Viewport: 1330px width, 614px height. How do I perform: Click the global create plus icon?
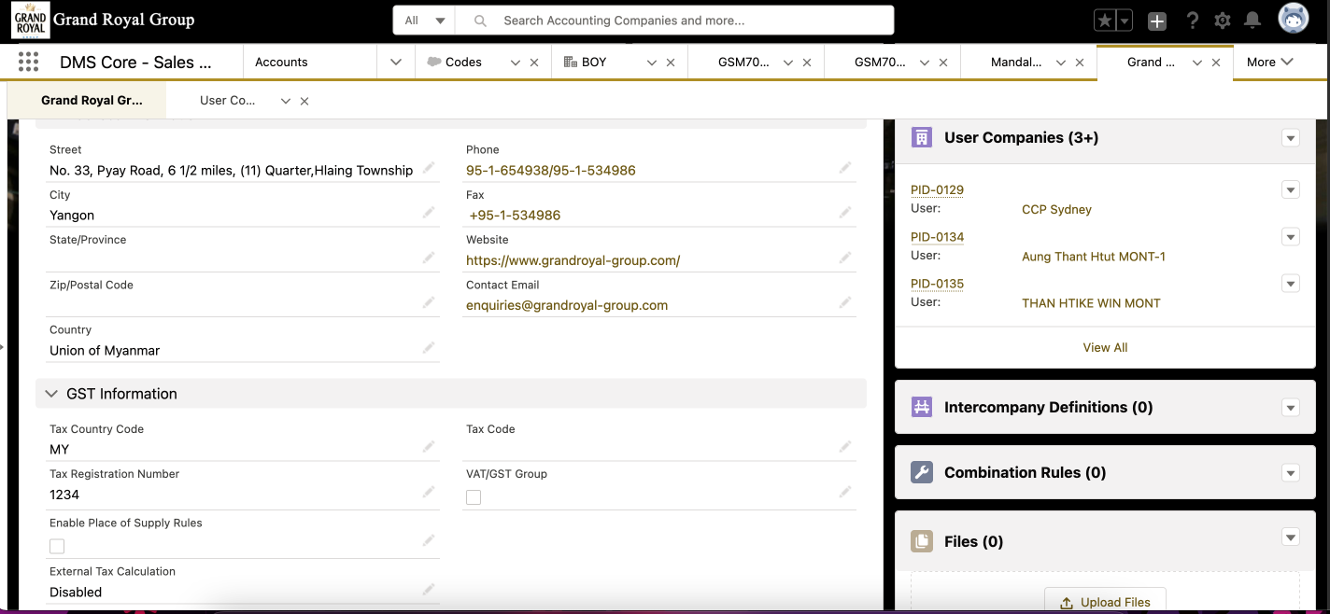[1157, 21]
